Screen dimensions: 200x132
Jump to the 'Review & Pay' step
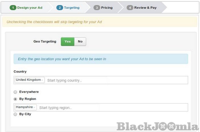tap(145, 8)
